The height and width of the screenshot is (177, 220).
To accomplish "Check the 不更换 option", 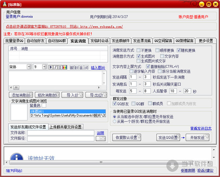I will (138, 50).
